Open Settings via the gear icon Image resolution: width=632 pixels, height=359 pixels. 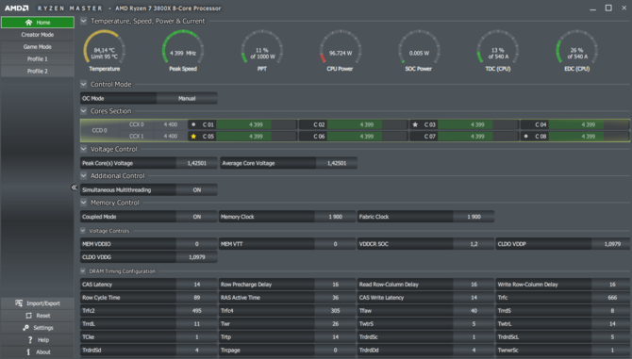[25, 328]
